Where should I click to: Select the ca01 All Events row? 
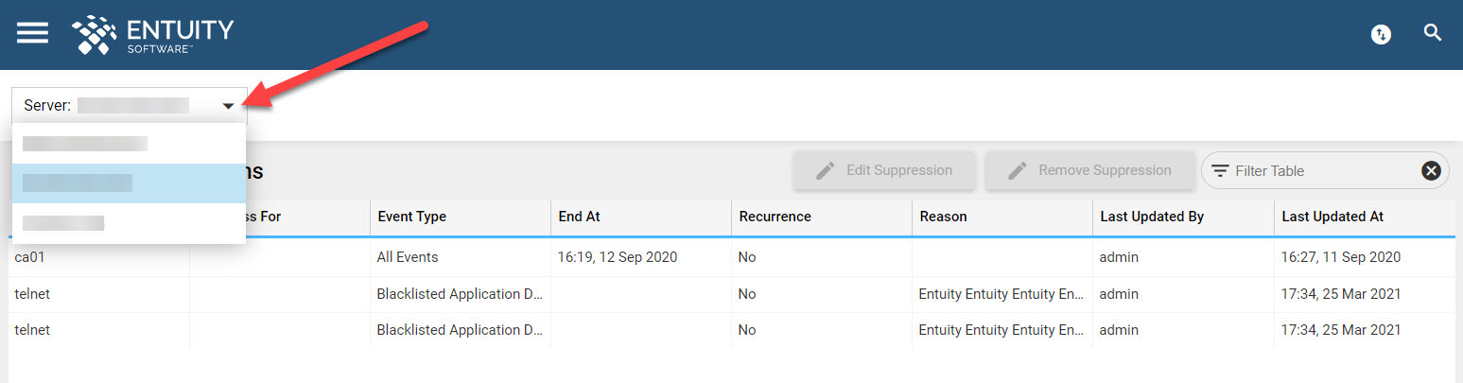tap(731, 257)
